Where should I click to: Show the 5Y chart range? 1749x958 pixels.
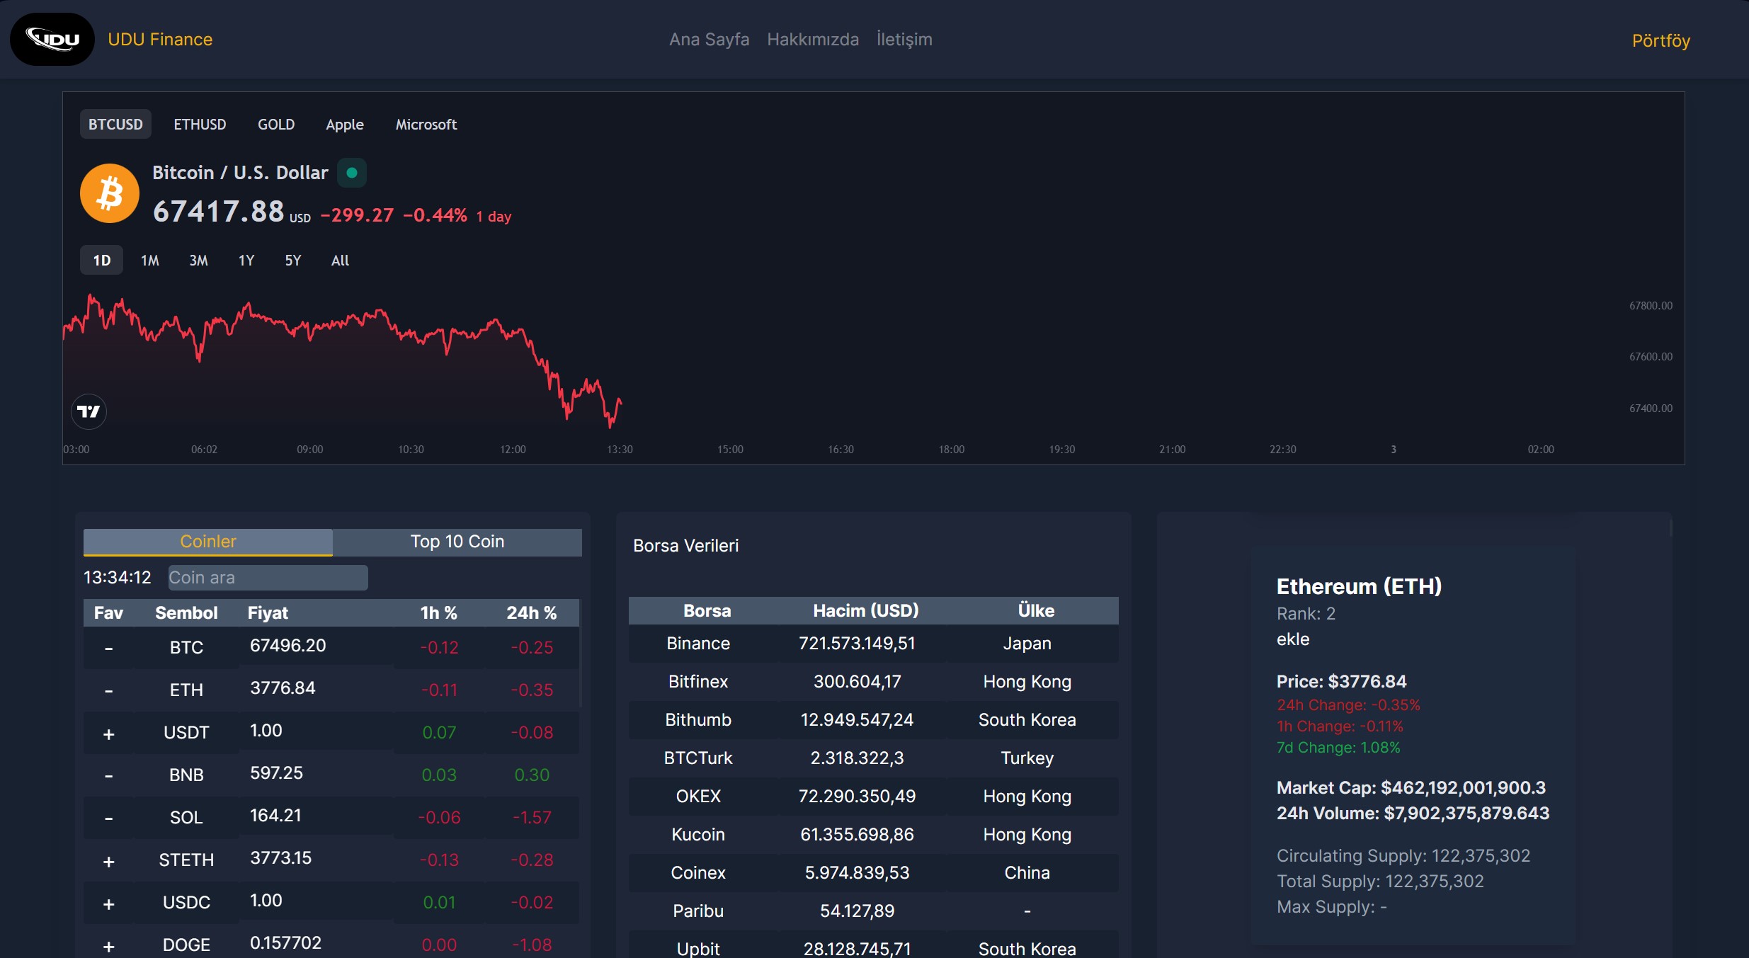292,261
